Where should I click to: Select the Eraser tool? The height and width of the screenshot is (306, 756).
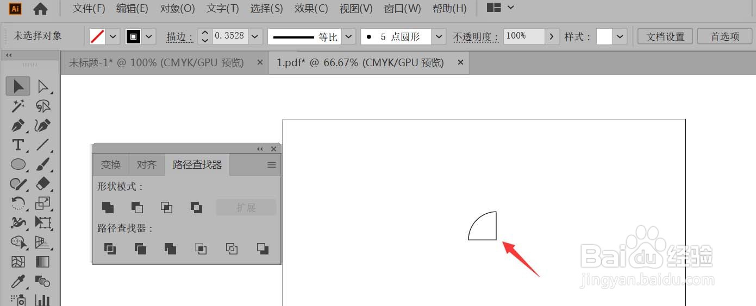point(43,184)
